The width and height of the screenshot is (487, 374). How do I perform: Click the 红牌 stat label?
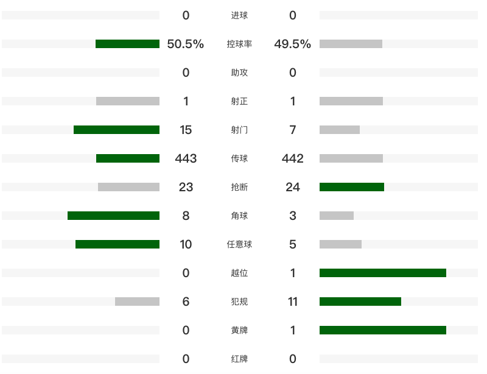239,359
